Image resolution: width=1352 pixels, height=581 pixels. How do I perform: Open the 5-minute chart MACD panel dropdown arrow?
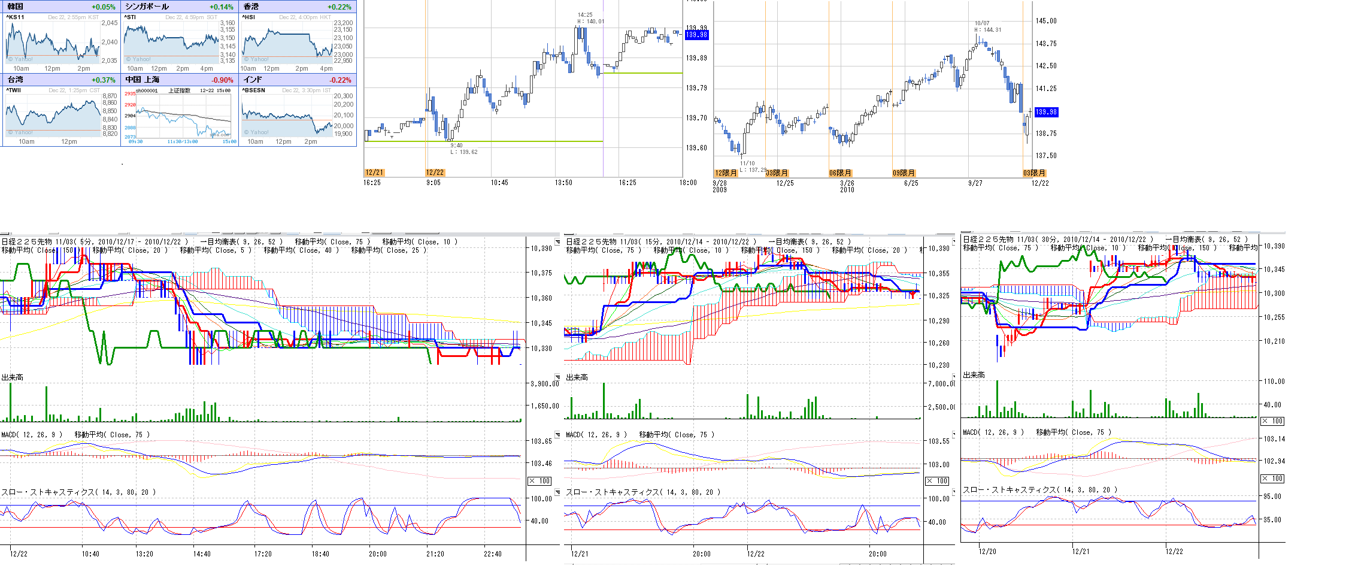(558, 435)
